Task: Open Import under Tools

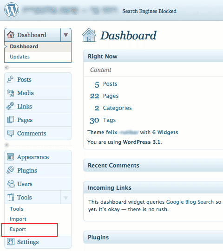Action: 18,219
